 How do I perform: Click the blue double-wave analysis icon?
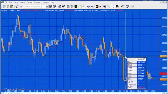(17, 7)
